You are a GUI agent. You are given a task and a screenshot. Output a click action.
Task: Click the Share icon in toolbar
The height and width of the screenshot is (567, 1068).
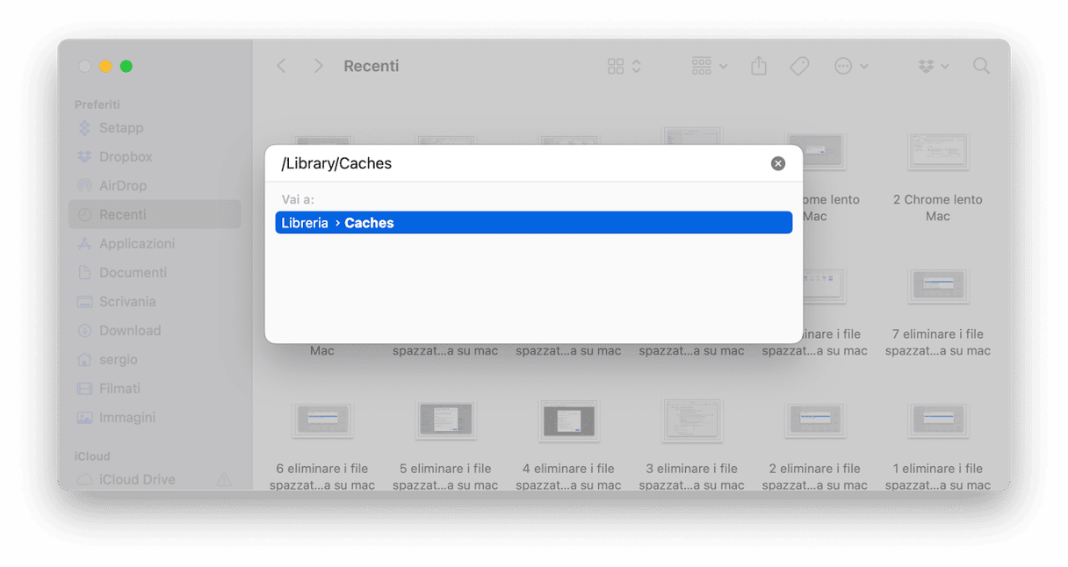(x=759, y=66)
